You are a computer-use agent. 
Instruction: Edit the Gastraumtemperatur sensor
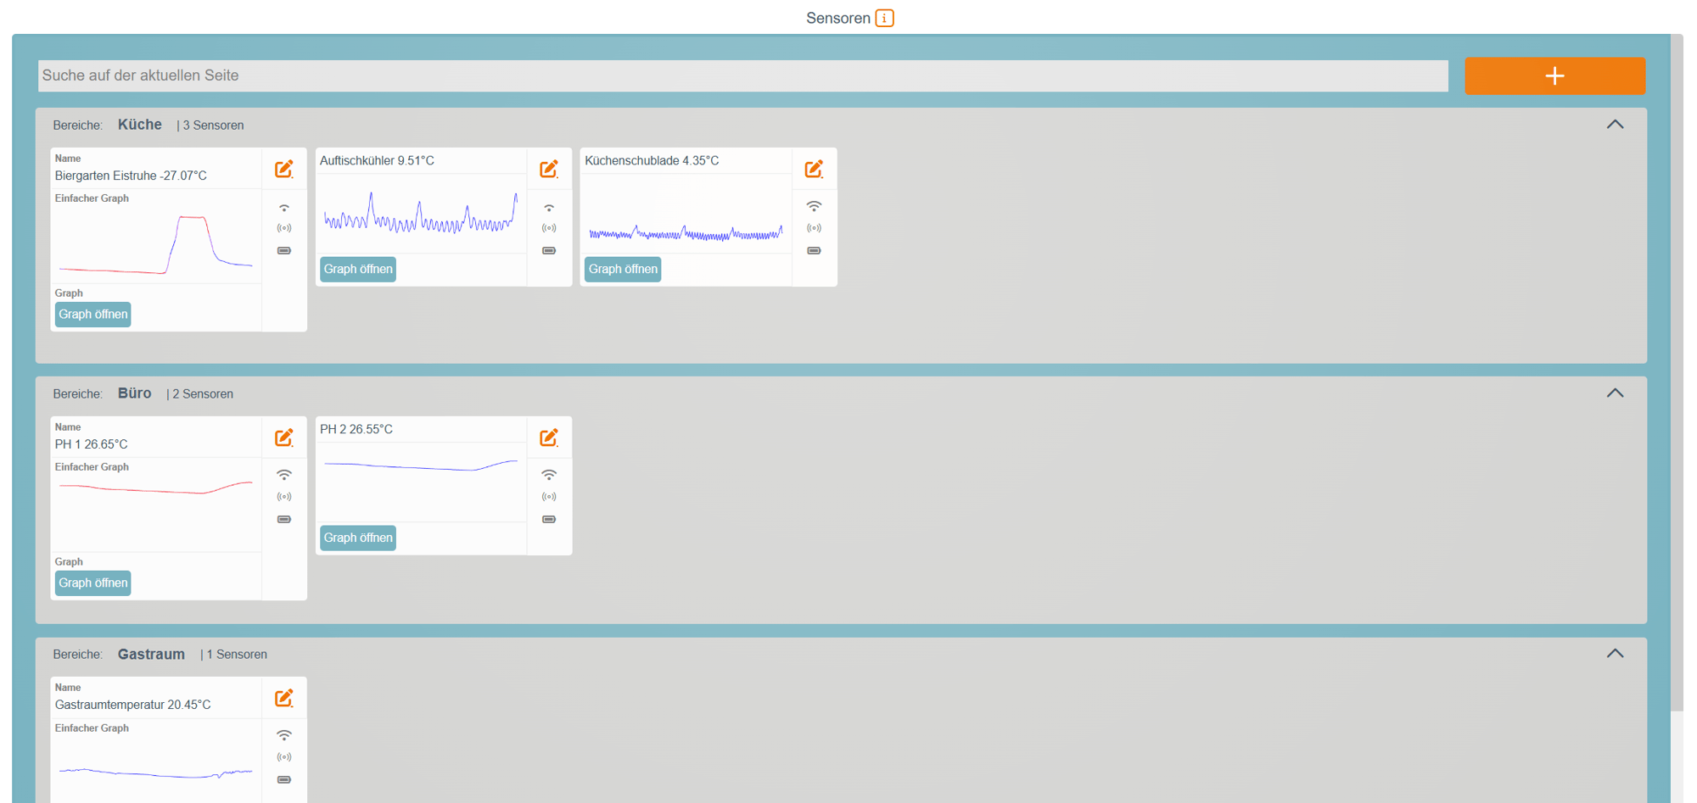pos(284,698)
